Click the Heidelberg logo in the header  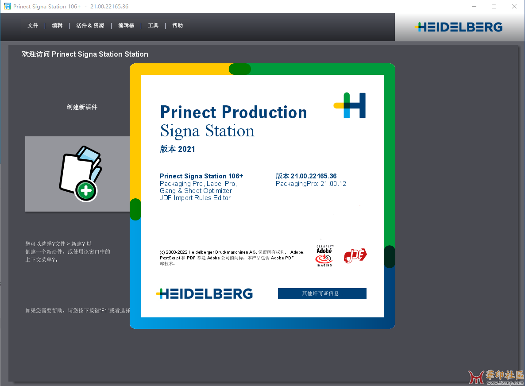pos(459,27)
